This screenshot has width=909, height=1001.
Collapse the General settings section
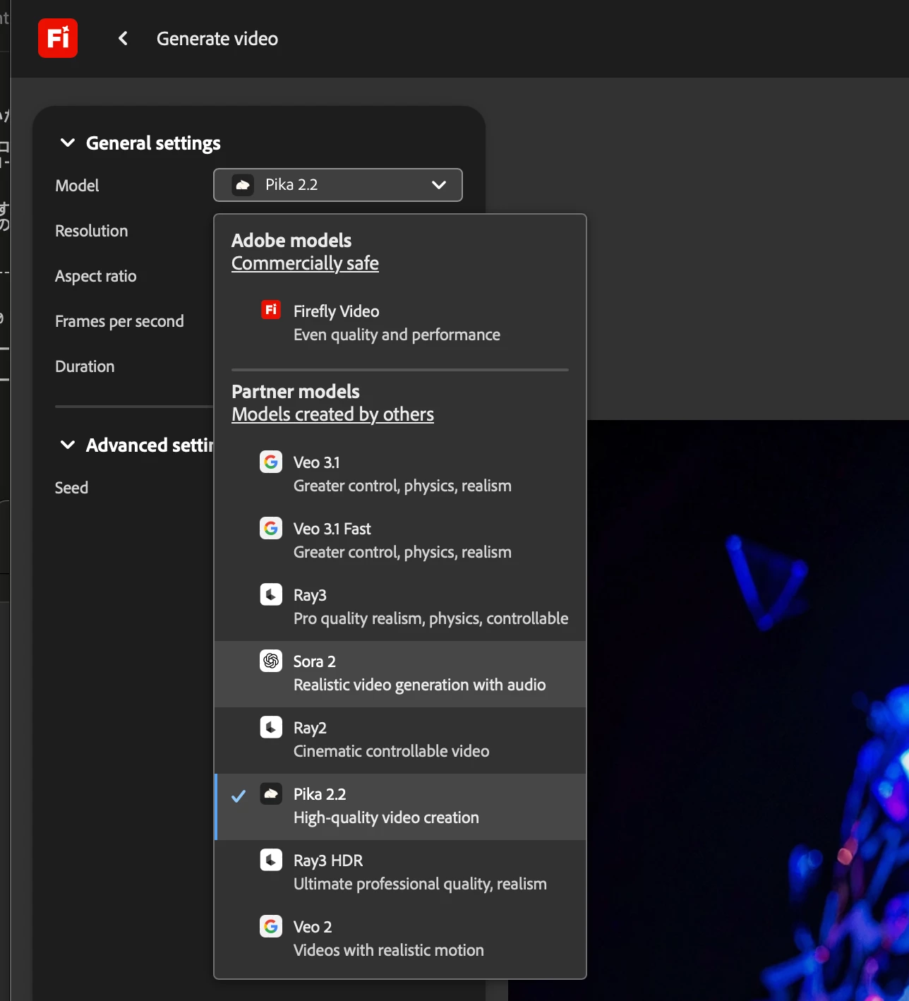pyautogui.click(x=68, y=143)
